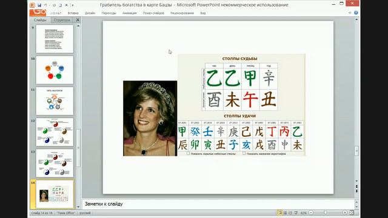Click the PowerPoint application icon in title bar
This screenshot has width=388, height=218.
[x=32, y=5]
